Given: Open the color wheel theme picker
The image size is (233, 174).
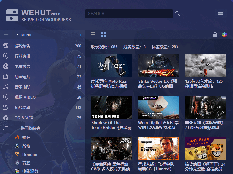Looking at the screenshot, I should pos(225,35).
